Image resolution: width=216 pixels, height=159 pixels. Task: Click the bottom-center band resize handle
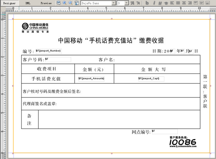pos(112,153)
